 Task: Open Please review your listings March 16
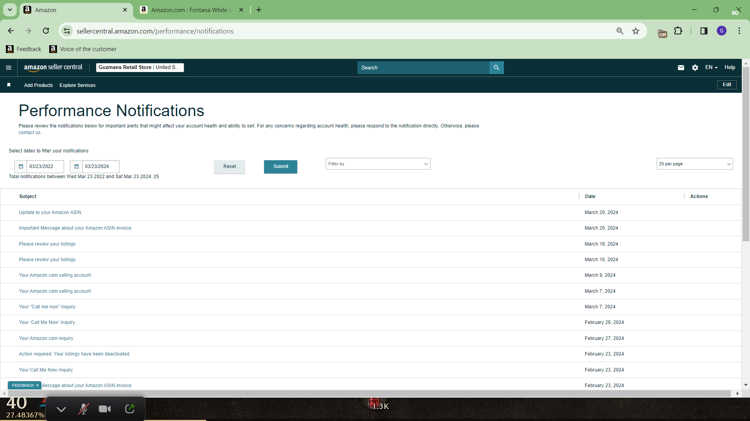[x=47, y=260]
